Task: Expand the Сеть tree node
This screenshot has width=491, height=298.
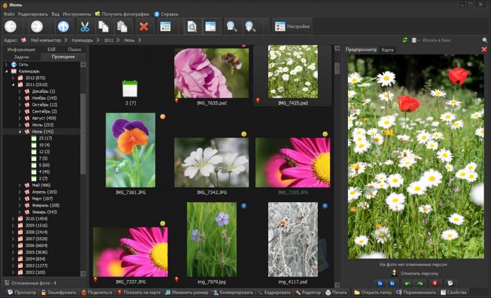Action: coord(6,65)
